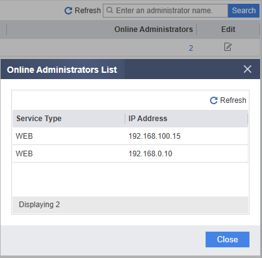This screenshot has width=262, height=258.
Task: Focus the administrator name search field
Action: point(165,11)
